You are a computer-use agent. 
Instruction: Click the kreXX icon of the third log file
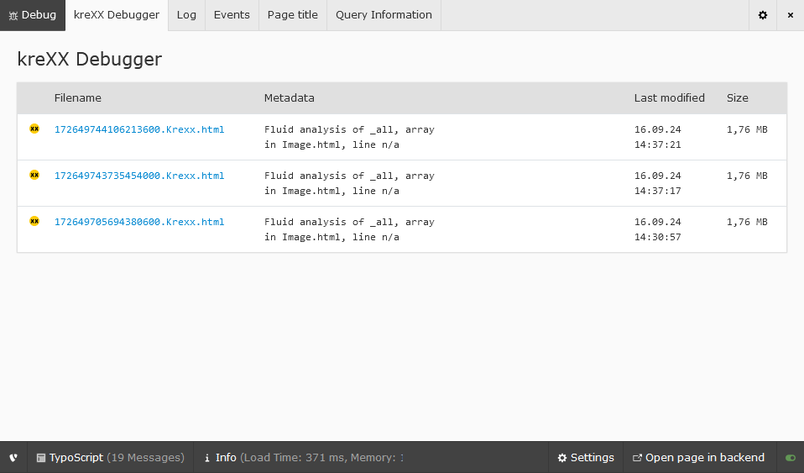34,221
